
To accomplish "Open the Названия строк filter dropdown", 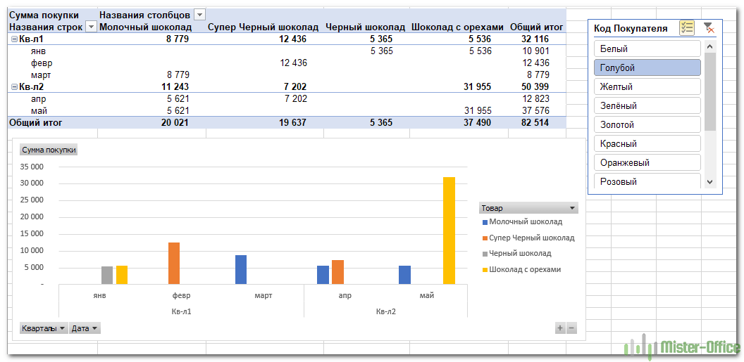I will pyautogui.click(x=91, y=27).
